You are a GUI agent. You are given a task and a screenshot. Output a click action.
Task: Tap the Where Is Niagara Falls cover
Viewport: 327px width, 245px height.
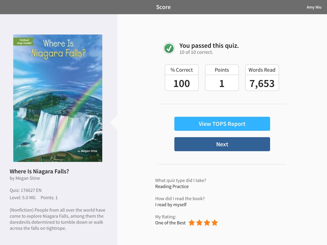click(x=58, y=98)
